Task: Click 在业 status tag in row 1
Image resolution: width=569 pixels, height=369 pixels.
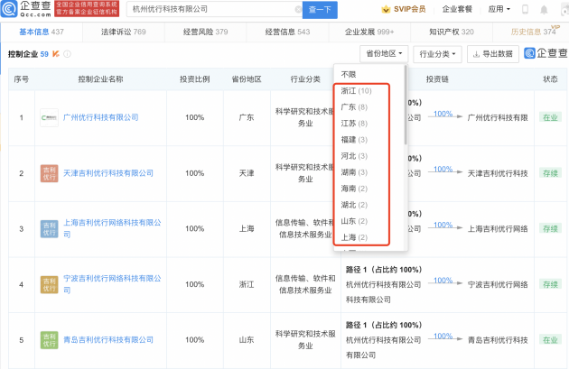Action: (x=550, y=117)
